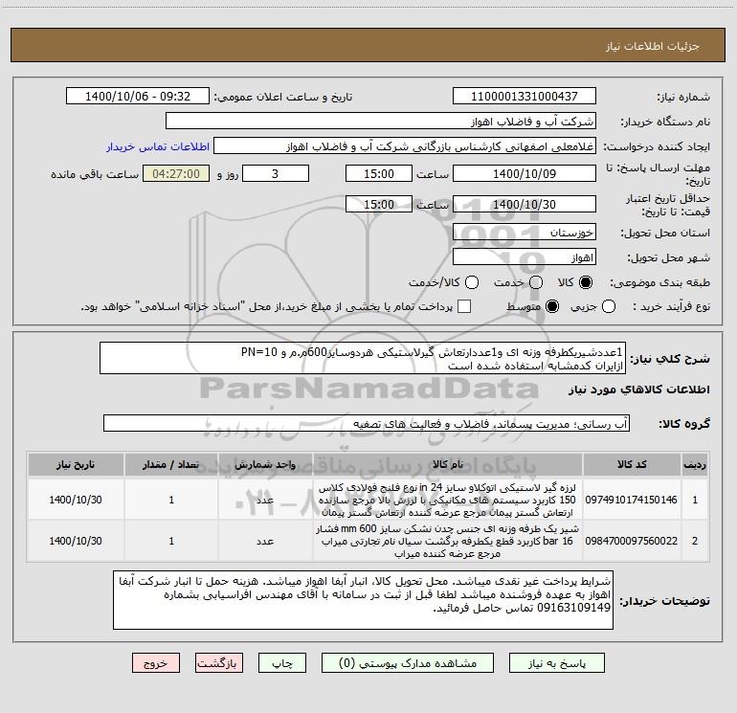Click the جزئیات اطلاعات نیاز page header
This screenshot has width=737, height=713.
653,46
